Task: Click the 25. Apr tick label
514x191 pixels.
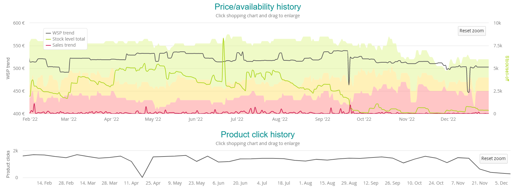Action: pyautogui.click(x=153, y=183)
